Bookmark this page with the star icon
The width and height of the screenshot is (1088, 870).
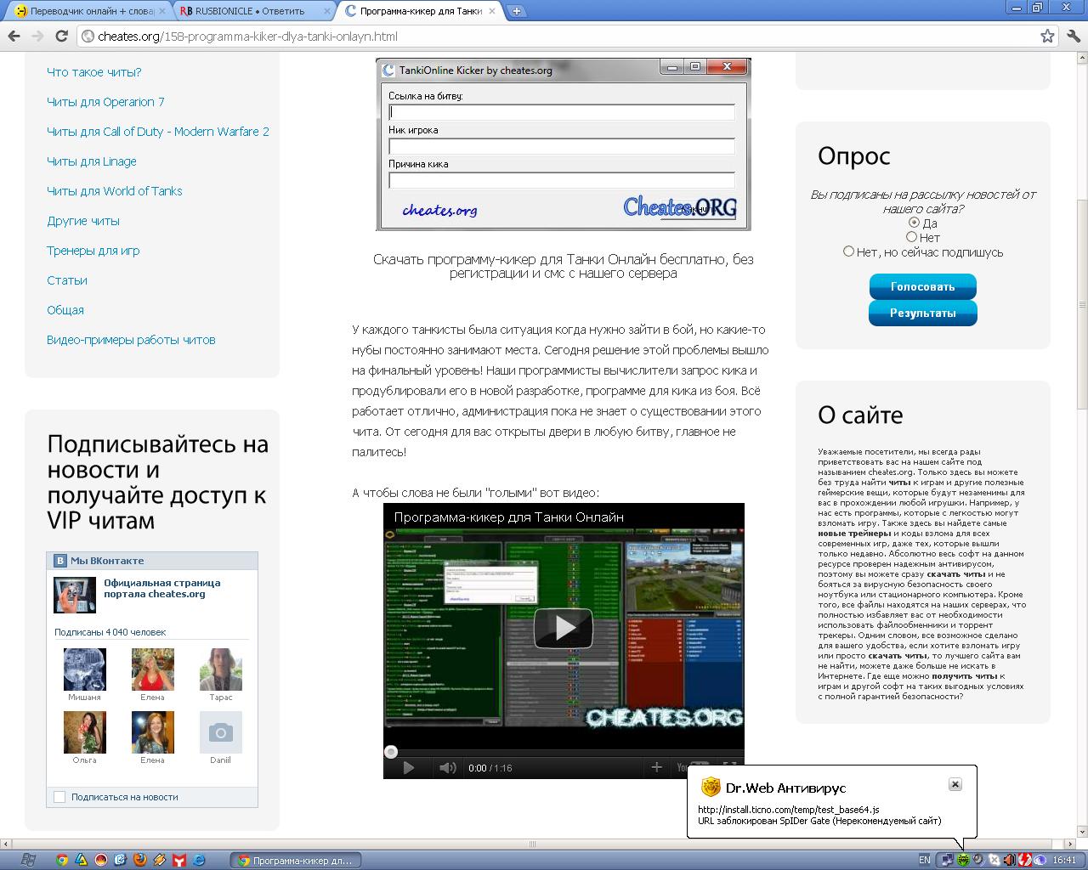[x=1047, y=36]
